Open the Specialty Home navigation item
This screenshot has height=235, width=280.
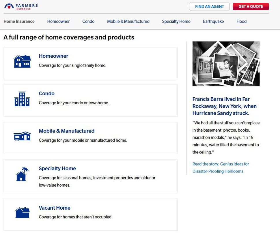click(176, 21)
